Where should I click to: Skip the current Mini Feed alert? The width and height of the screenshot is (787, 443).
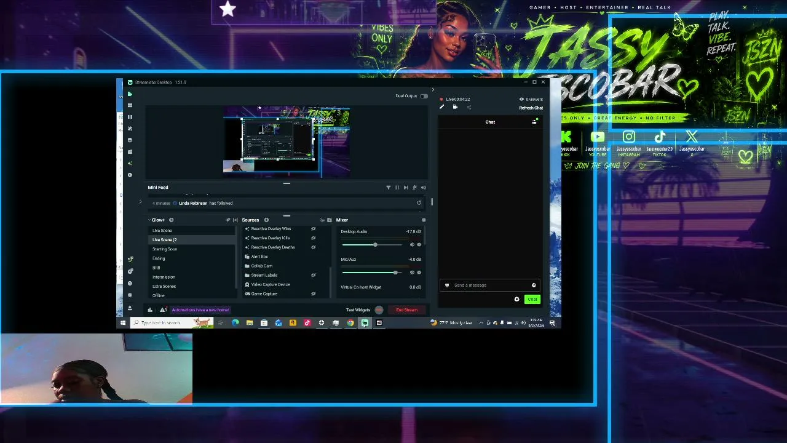(405, 188)
